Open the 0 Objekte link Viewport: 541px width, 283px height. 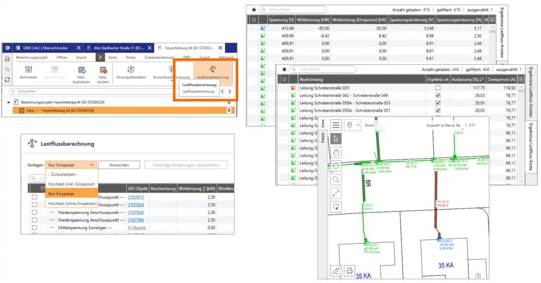click(x=137, y=228)
